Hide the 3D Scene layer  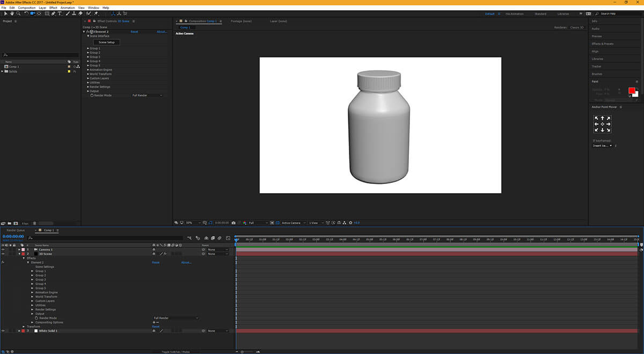point(3,254)
